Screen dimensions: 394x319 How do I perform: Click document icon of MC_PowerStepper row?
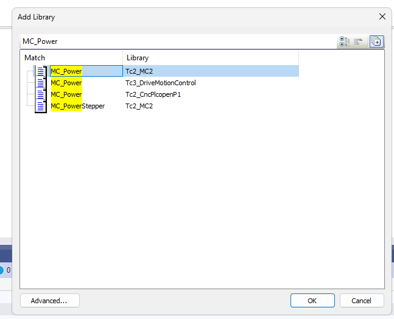click(x=40, y=107)
